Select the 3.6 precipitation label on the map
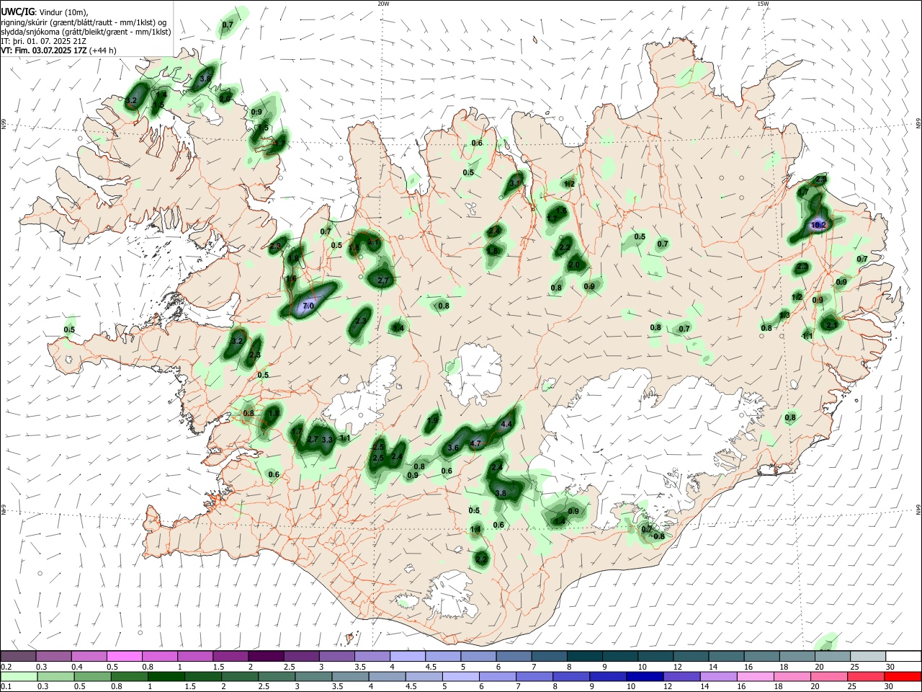Viewport: 922px width, 692px height. pyautogui.click(x=453, y=448)
